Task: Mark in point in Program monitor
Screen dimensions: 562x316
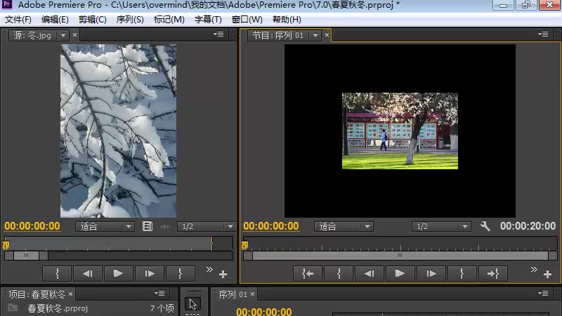Action: (x=339, y=274)
